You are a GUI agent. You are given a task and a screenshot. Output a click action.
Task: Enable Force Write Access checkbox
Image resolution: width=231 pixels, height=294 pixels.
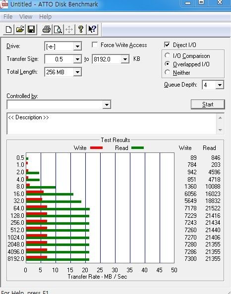[95, 45]
